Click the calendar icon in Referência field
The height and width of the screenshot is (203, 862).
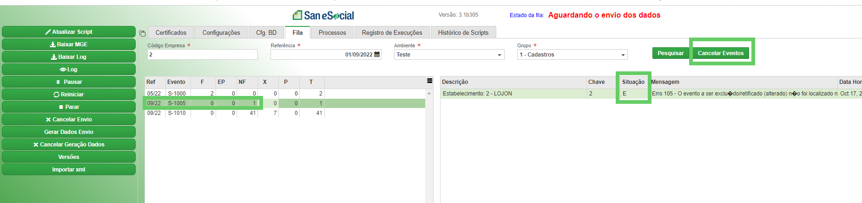tap(377, 55)
